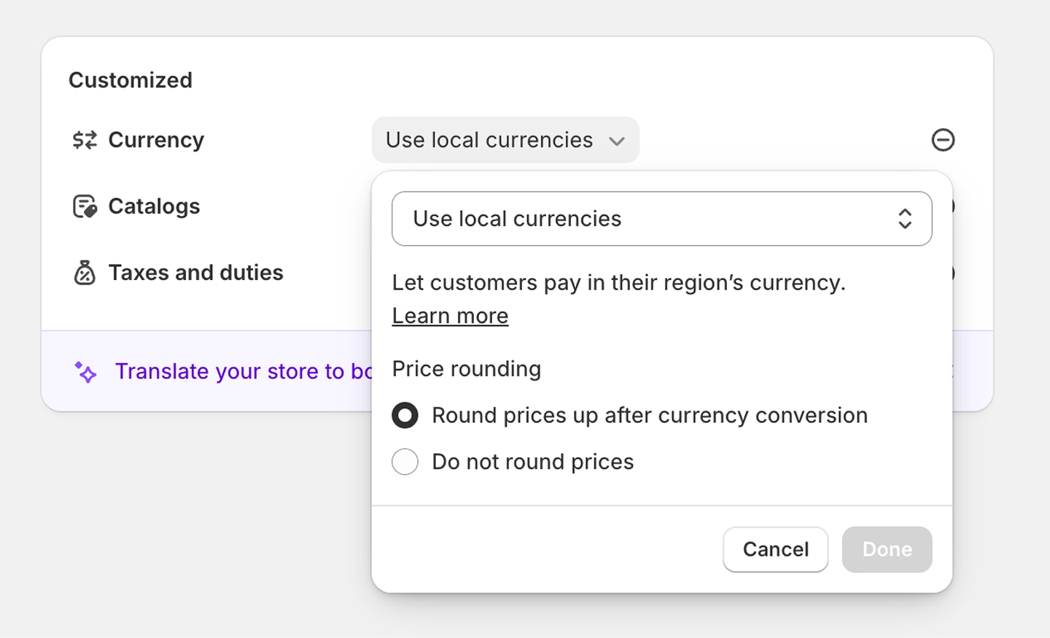Collapse the Use local currencies pill button
The image size is (1050, 638).
coord(505,140)
